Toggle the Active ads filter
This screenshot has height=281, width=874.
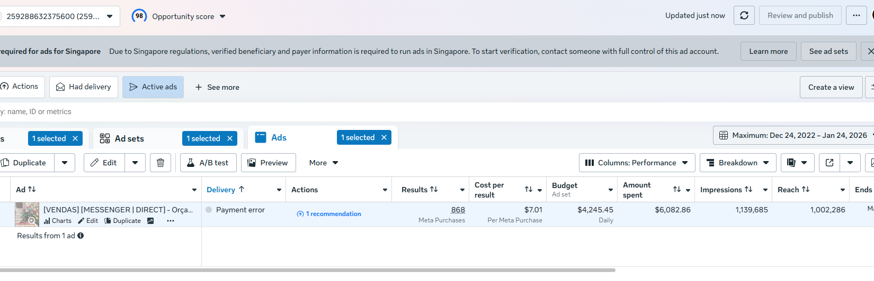pyautogui.click(x=153, y=87)
